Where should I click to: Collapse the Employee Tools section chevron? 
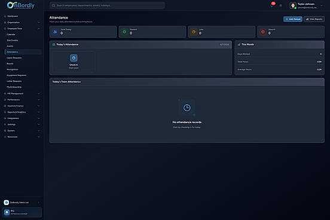(39, 29)
